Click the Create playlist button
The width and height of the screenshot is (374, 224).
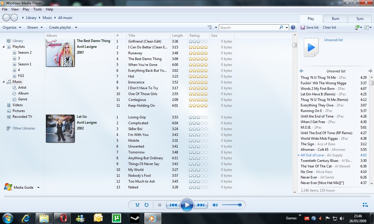pyautogui.click(x=60, y=27)
